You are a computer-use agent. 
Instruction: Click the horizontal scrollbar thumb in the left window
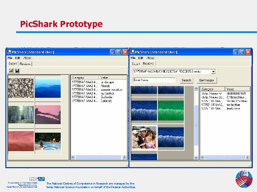99,157
